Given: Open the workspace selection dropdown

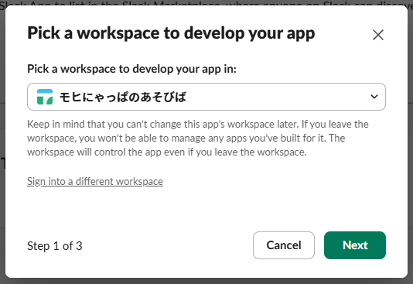Looking at the screenshot, I should tap(206, 97).
